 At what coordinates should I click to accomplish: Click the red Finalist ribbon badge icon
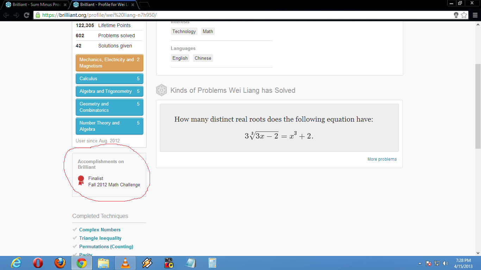pyautogui.click(x=81, y=180)
